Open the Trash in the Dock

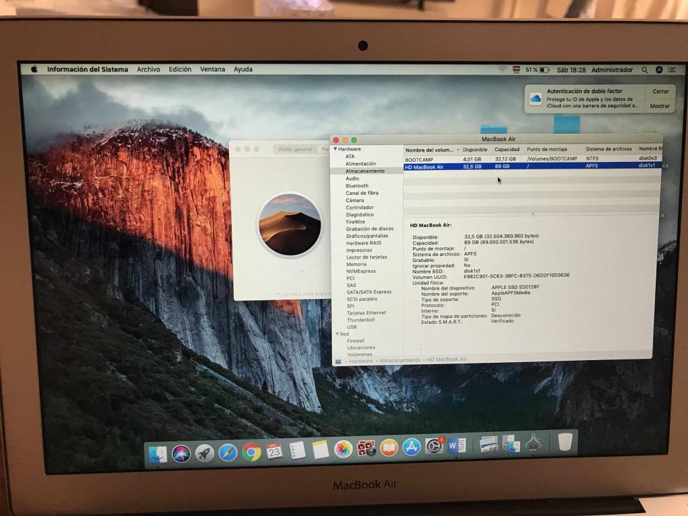coord(565,441)
